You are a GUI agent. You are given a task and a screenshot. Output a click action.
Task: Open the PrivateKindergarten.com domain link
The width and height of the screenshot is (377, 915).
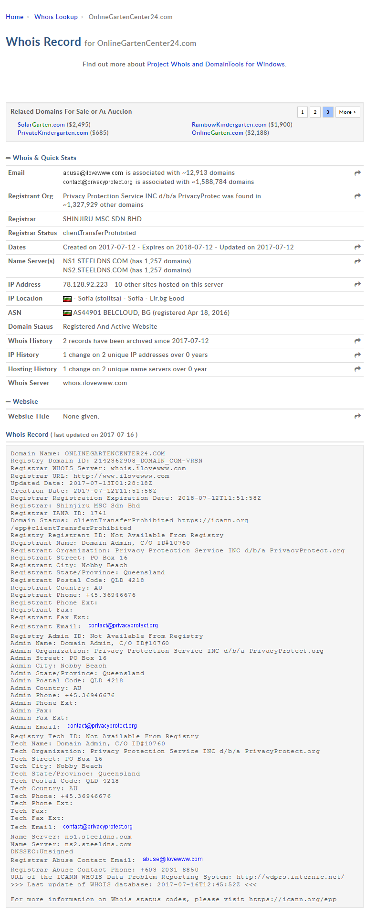point(53,133)
